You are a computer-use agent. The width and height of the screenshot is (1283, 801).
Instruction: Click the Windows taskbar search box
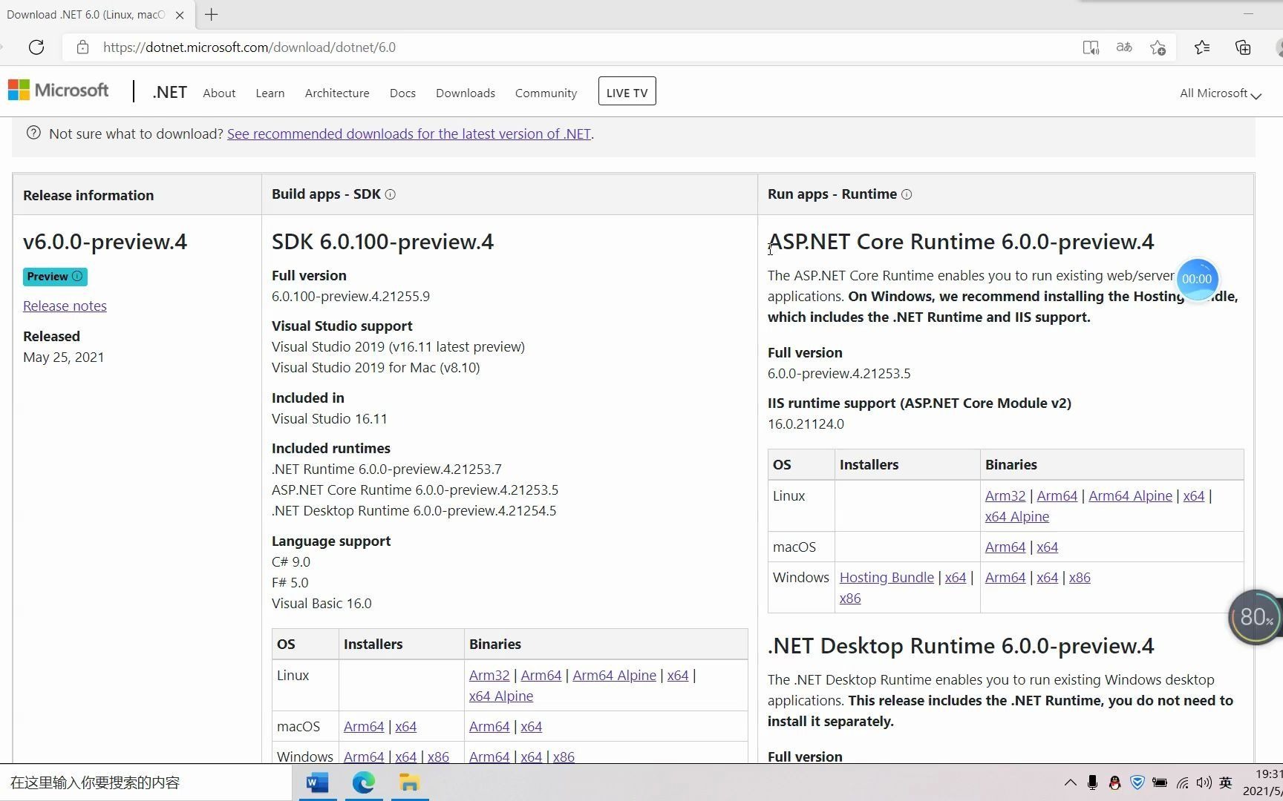pos(146,782)
